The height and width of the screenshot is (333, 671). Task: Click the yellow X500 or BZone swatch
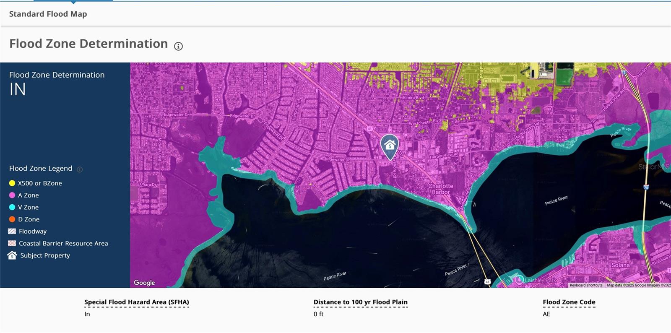pos(12,183)
